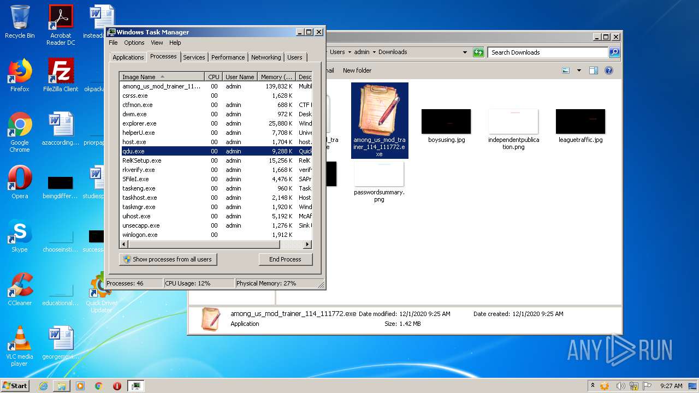
Task: Open Task Manager Help menu
Action: pyautogui.click(x=175, y=43)
